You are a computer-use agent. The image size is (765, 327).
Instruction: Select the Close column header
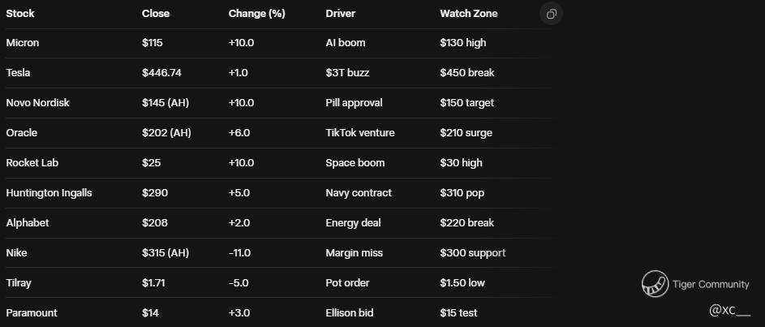(x=156, y=14)
